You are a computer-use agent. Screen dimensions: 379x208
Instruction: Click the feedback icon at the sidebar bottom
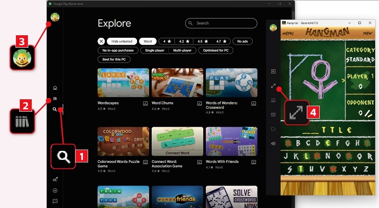tap(55, 201)
